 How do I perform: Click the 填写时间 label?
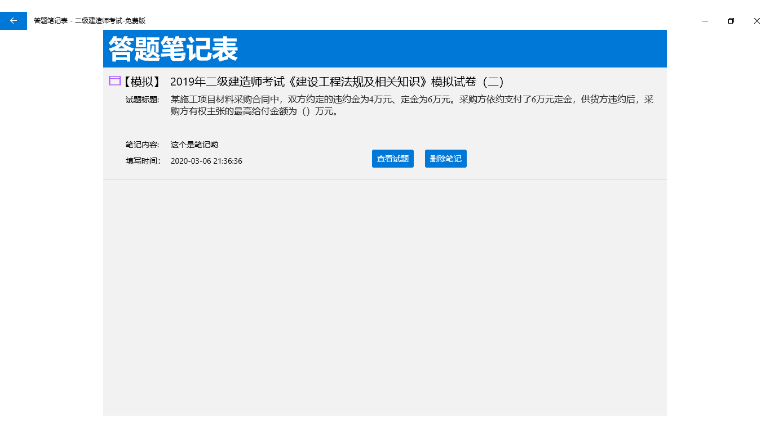[x=143, y=161]
